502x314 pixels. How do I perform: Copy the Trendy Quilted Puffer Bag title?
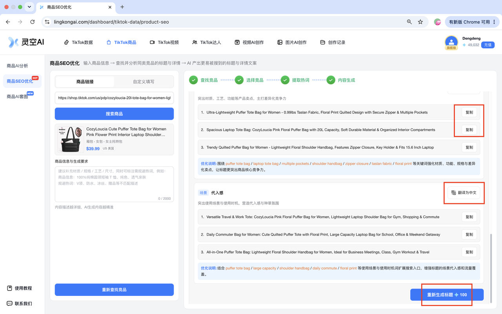[469, 148]
